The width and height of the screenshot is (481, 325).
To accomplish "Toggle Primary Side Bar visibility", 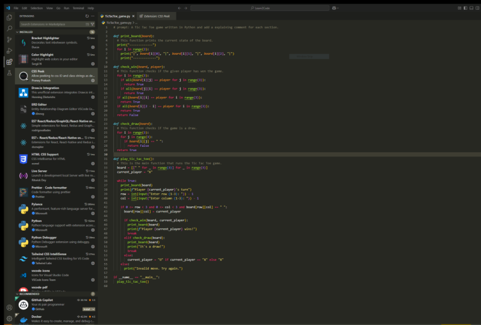I will coord(465,8).
